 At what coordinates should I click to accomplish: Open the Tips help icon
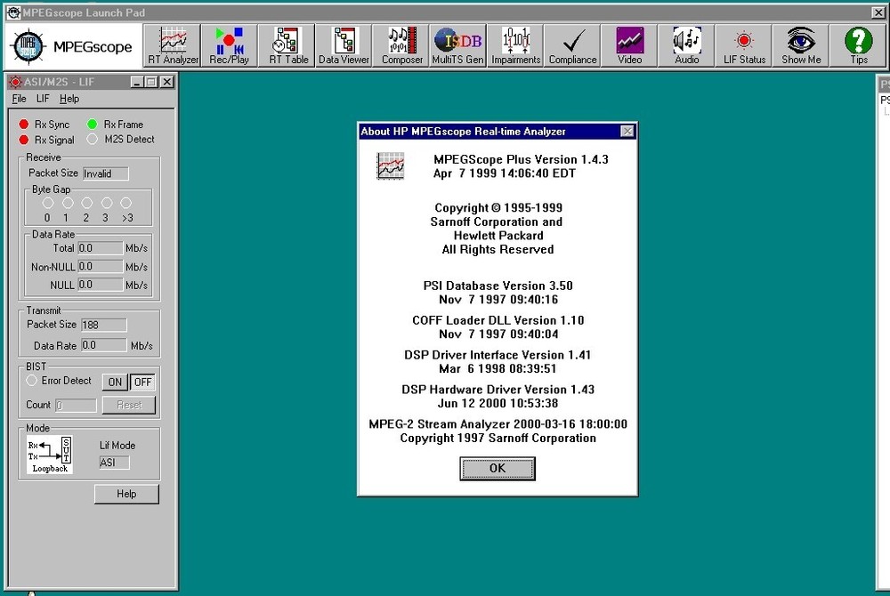(x=858, y=44)
